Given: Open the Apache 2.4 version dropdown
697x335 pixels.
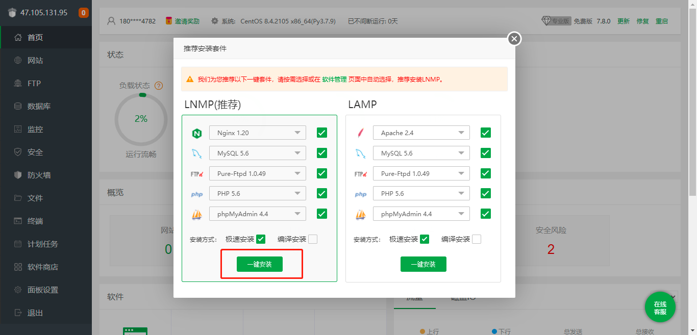Looking at the screenshot, I should pos(421,133).
